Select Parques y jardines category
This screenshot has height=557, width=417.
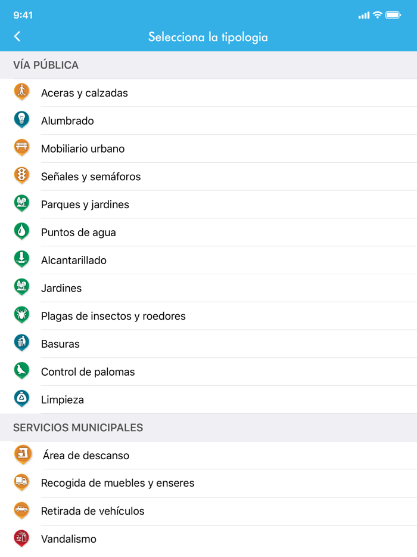tap(85, 205)
